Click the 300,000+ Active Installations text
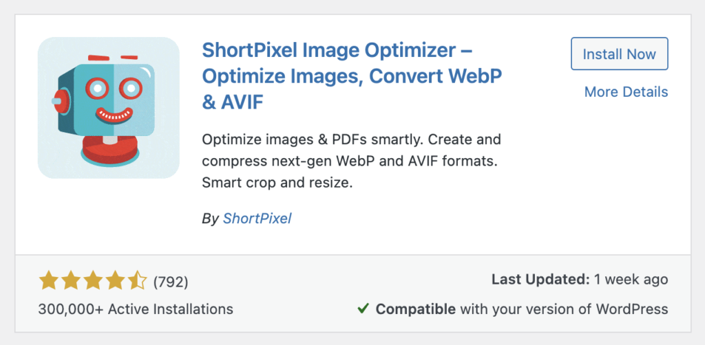705x345 pixels. (136, 309)
